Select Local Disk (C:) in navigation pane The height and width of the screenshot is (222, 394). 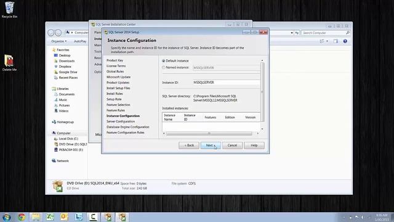[x=68, y=139]
